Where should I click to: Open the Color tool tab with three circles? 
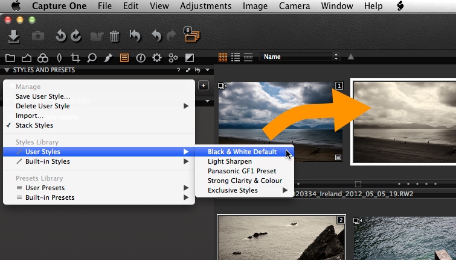[43, 58]
